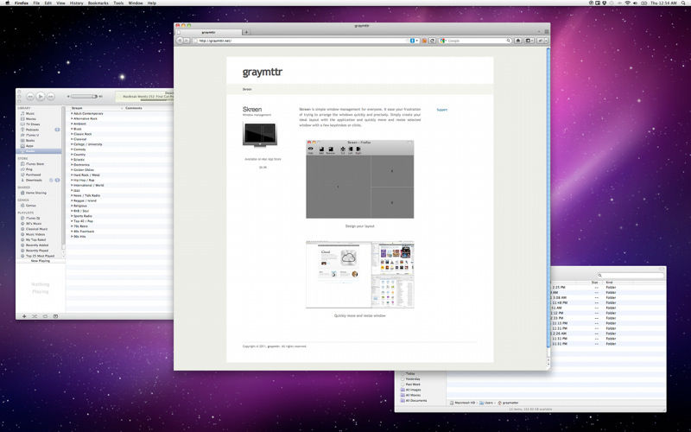Click the Design your layout screenshot

click(359, 179)
